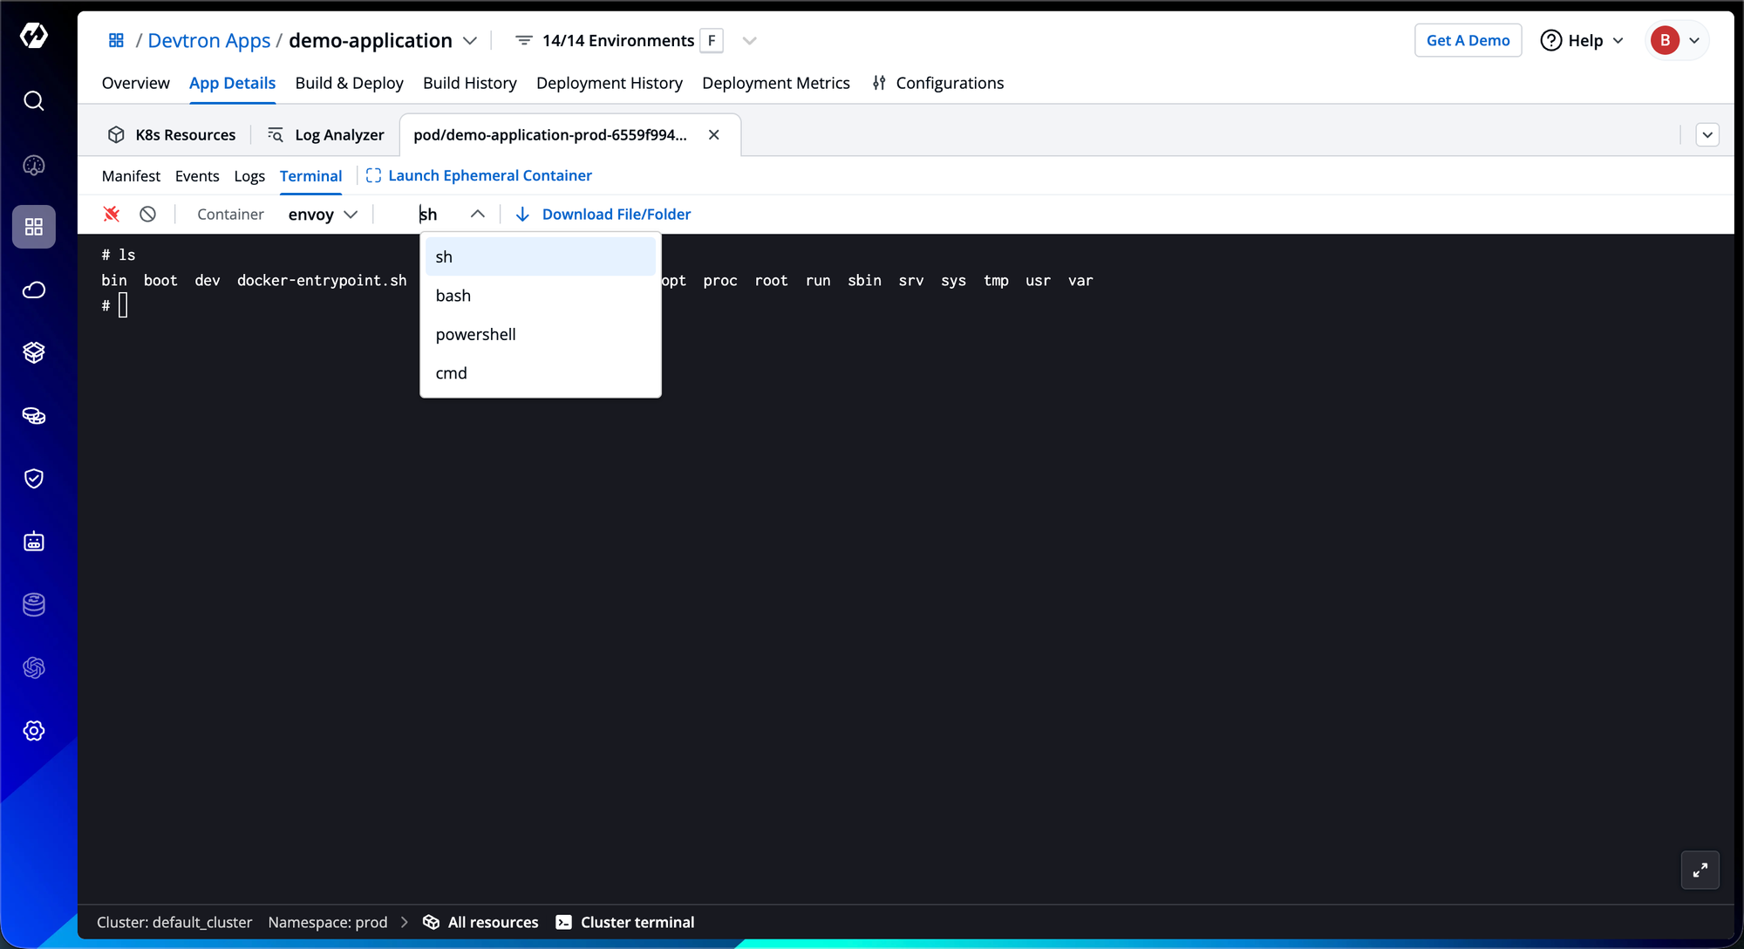Close the demo-application-prod pod tab
The width and height of the screenshot is (1744, 949).
pos(714,135)
